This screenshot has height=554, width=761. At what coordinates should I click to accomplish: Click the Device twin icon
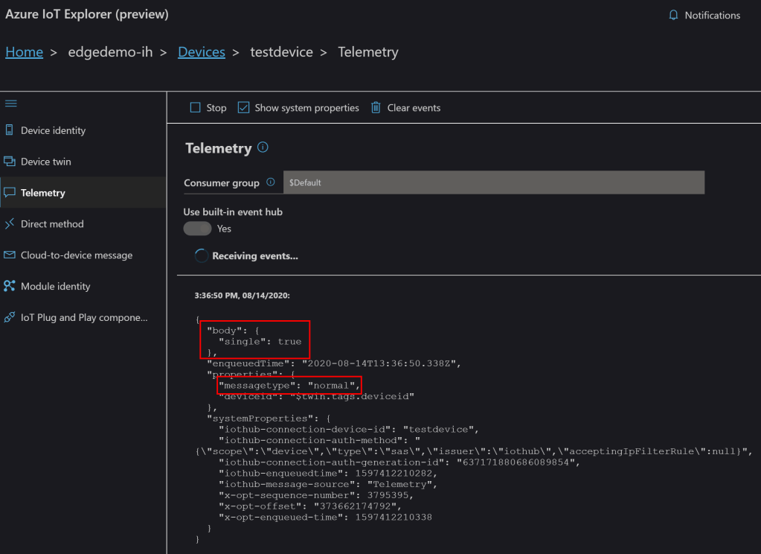point(10,162)
